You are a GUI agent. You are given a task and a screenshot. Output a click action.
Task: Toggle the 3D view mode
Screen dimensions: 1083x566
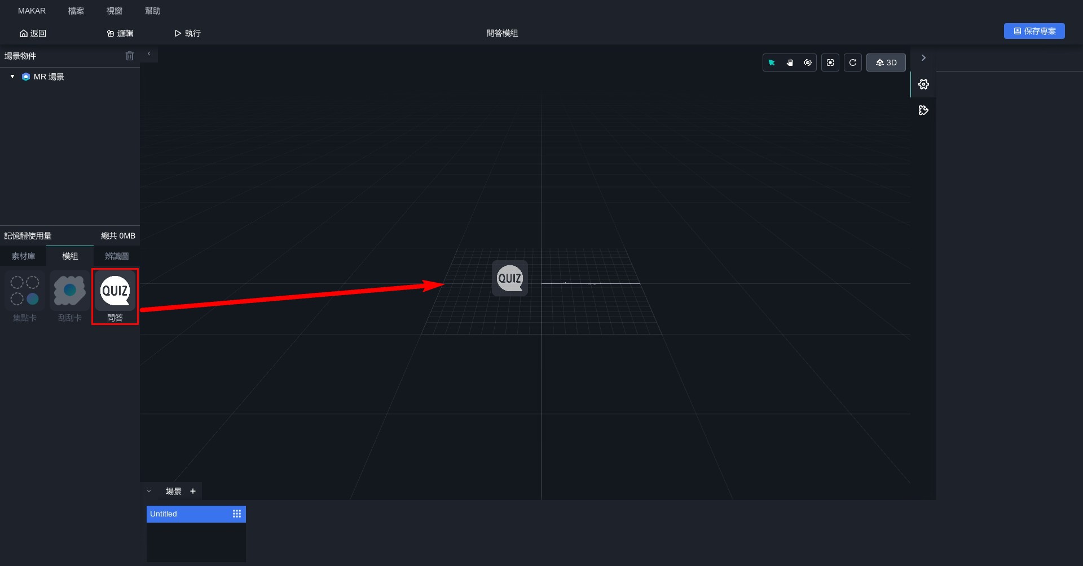pyautogui.click(x=886, y=63)
